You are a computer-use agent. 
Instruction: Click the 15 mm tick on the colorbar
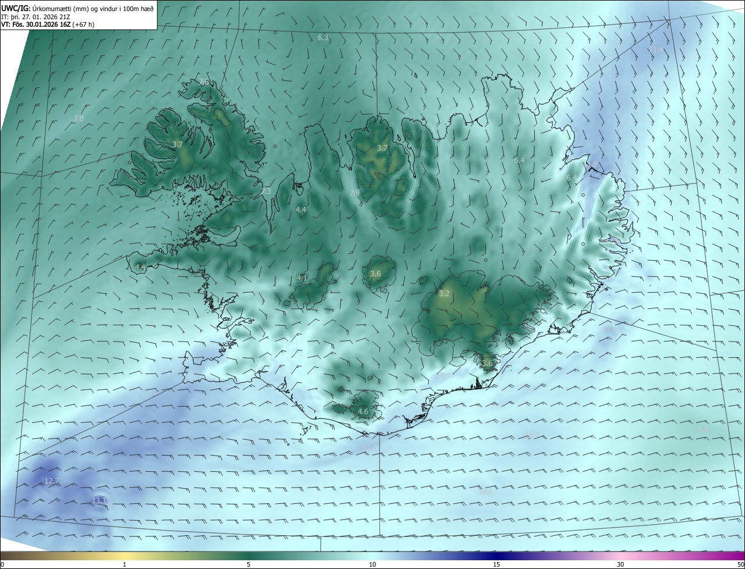[496, 564]
